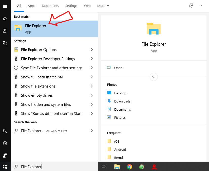Click the Task View taskbar icon

104,167
